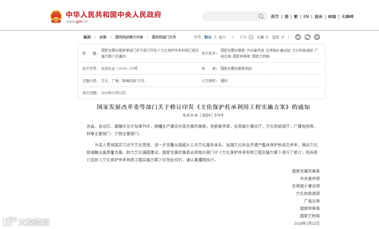
Task: Set font size to 大
Action: click(215, 37)
